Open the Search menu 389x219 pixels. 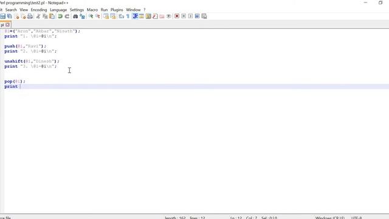11,10
